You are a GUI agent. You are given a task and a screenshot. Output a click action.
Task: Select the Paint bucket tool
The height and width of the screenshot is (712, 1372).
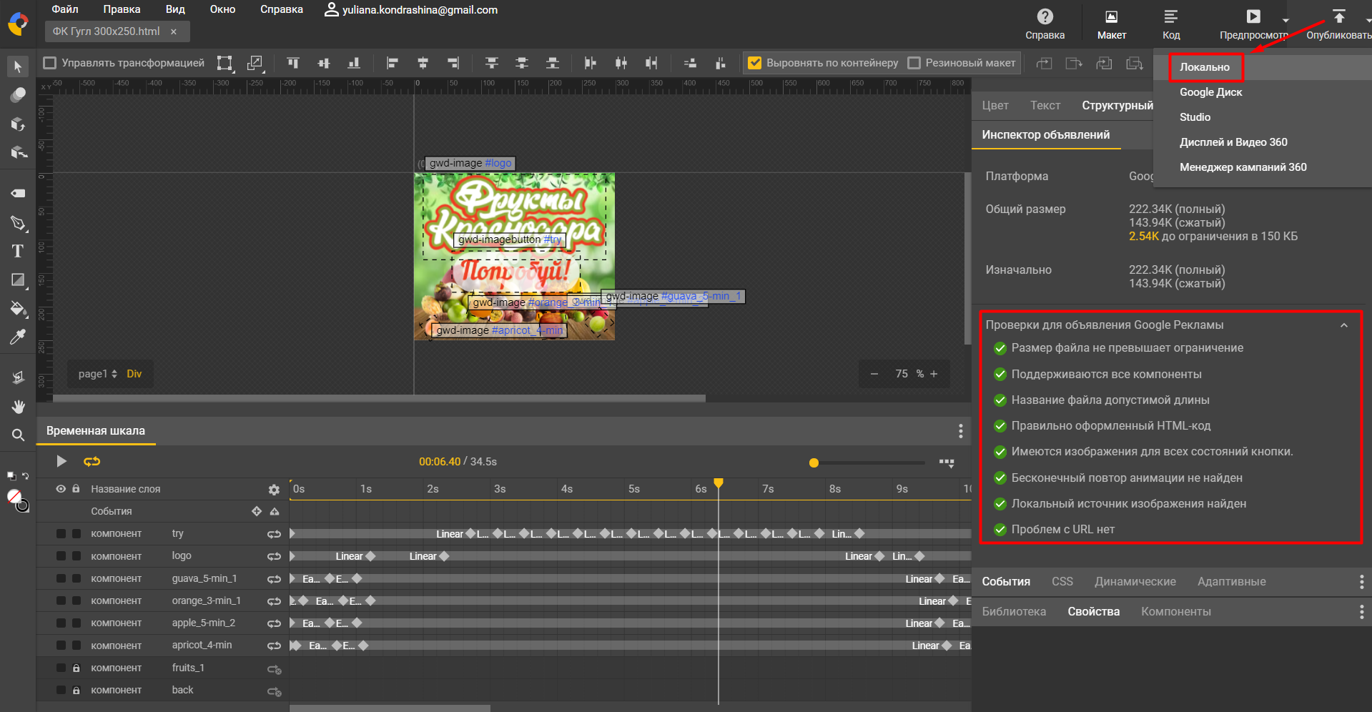tap(18, 309)
